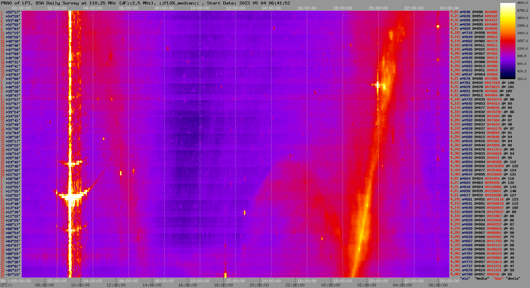Click the statistics row with M=243429
The width and height of the screenshot is (530, 288).
tap(484, 166)
